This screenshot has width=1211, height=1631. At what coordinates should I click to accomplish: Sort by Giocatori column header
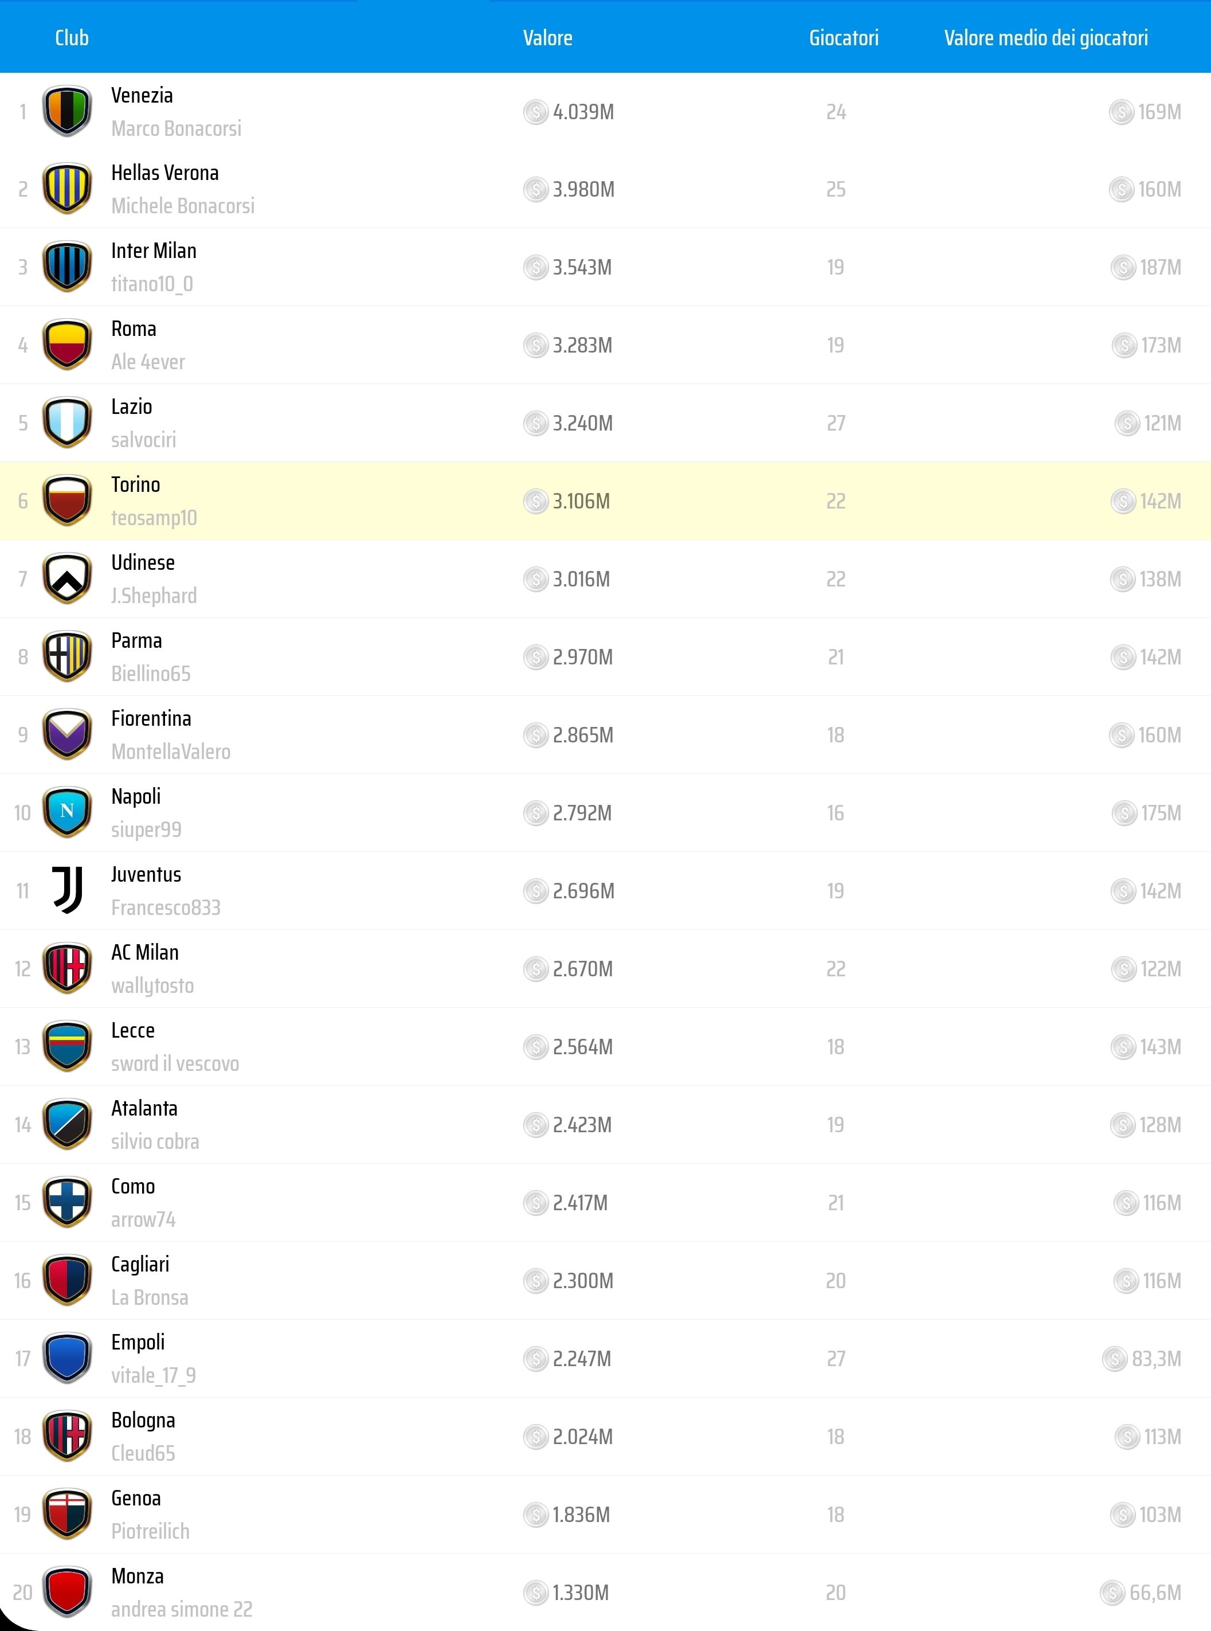843,37
